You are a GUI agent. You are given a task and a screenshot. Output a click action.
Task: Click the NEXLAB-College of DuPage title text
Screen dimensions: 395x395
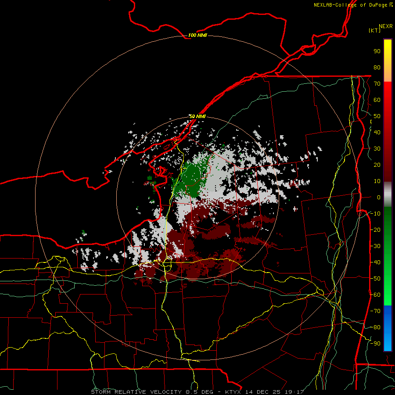353,5
